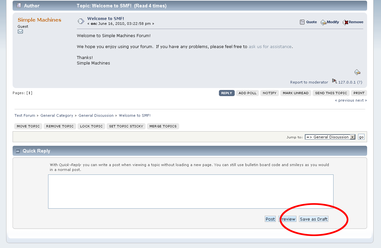Screen dimensions: 381x248
Task: Click the Post button in Quick Reply
Action: click(270, 219)
